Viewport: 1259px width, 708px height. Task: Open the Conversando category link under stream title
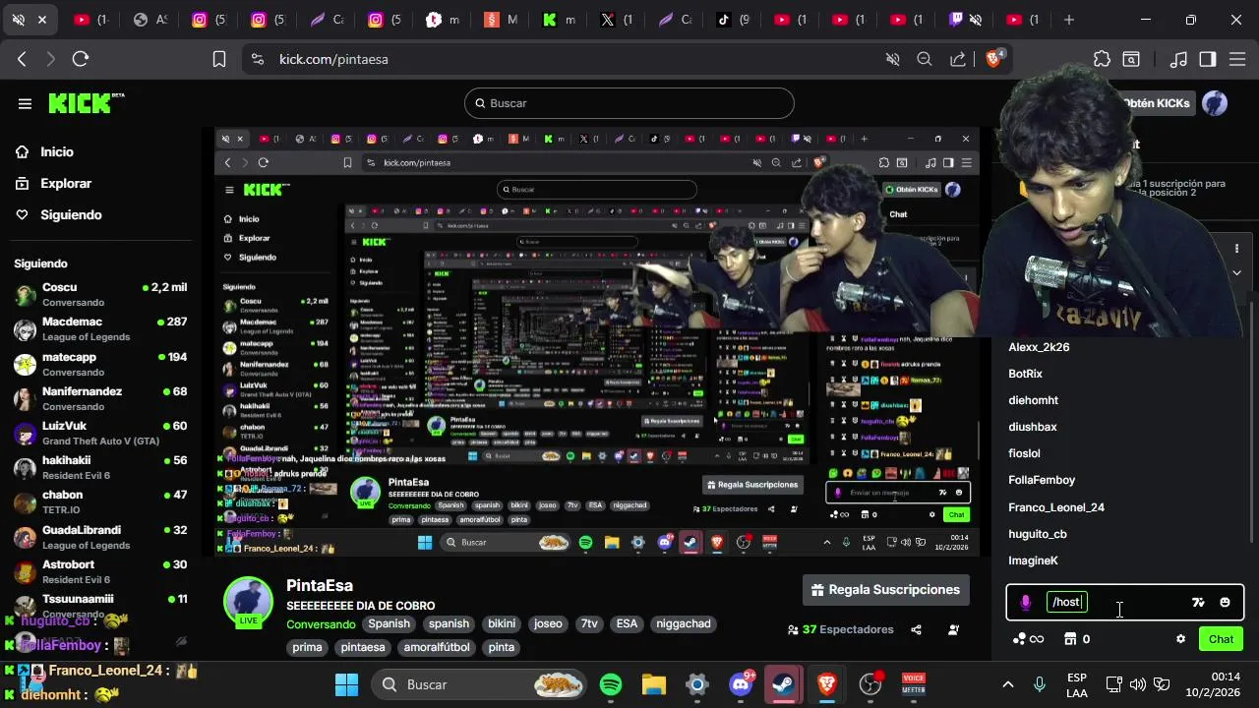[321, 623]
